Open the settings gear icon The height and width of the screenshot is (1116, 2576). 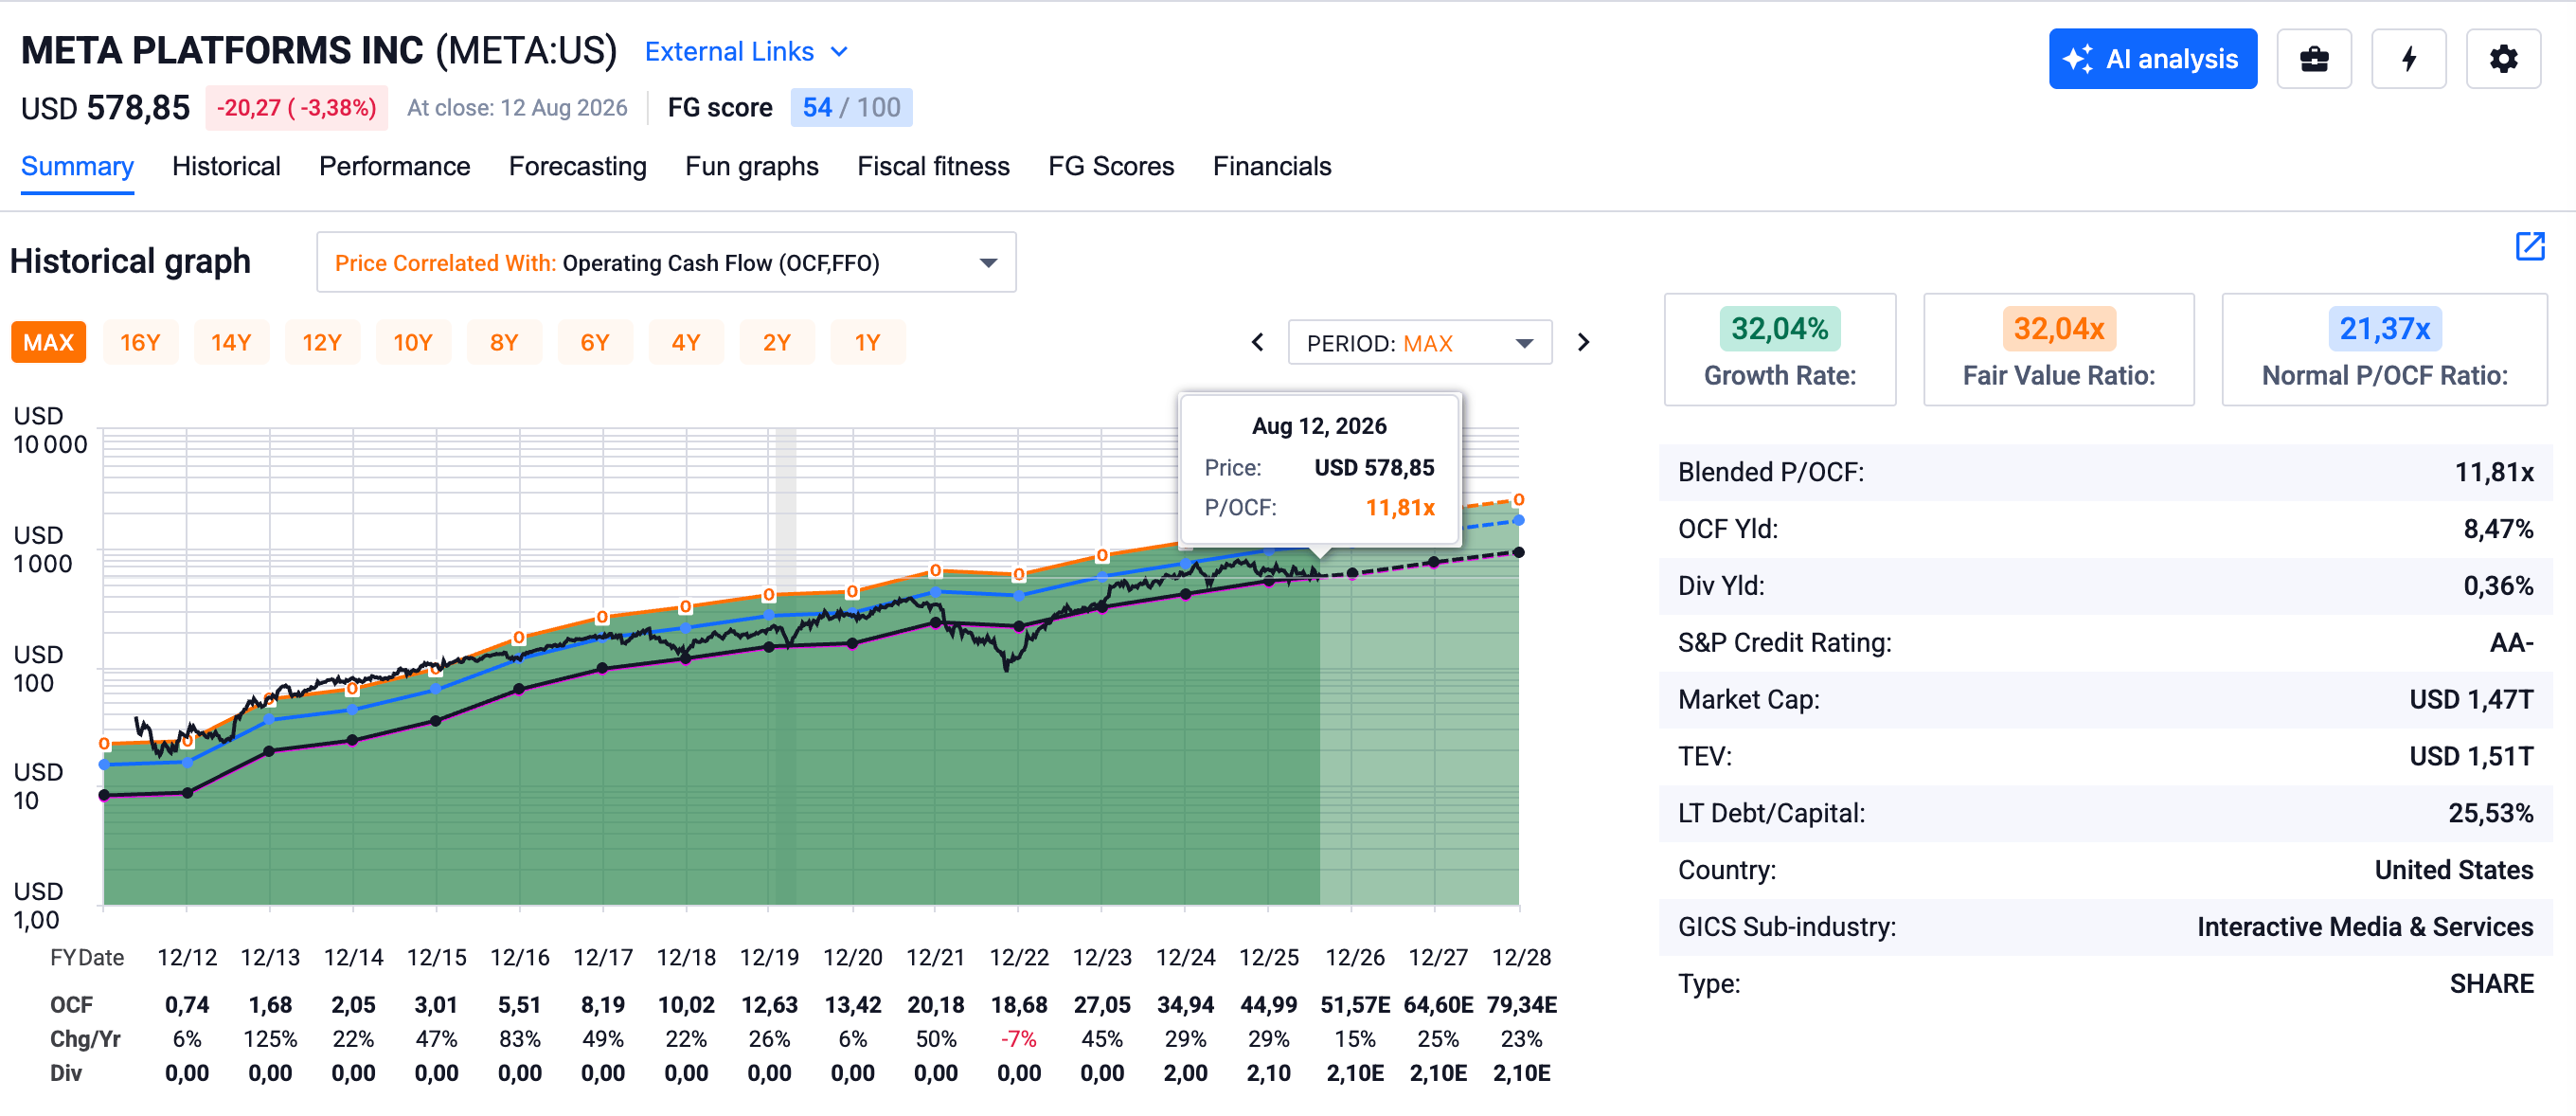pyautogui.click(x=2503, y=59)
